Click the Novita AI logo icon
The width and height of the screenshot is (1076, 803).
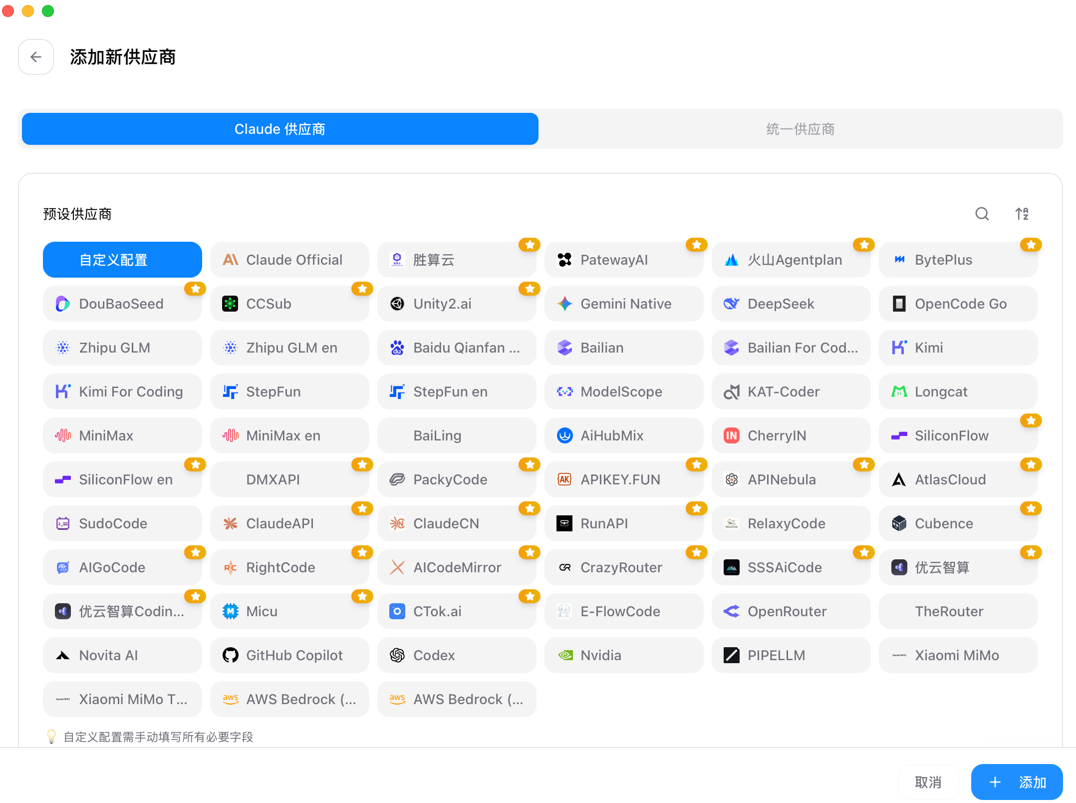[63, 655]
